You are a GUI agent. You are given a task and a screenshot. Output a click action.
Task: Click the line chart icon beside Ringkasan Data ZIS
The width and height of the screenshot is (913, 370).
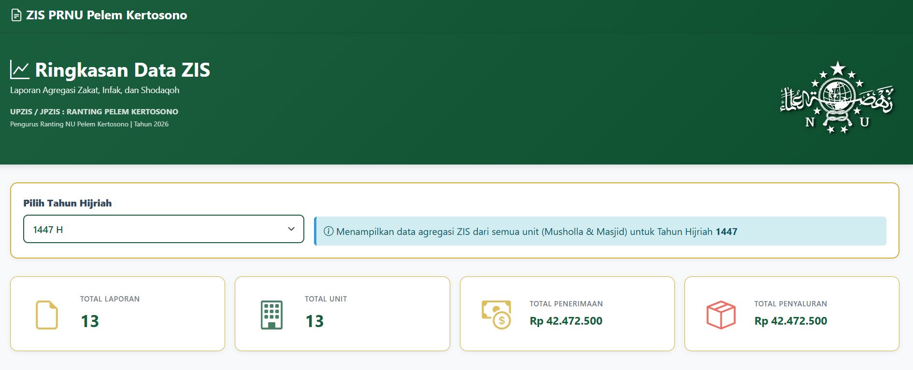pyautogui.click(x=20, y=70)
